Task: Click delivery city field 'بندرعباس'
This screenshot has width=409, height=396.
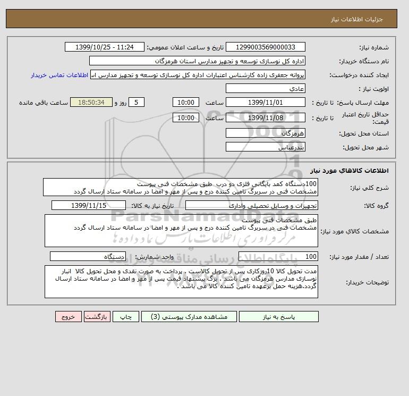Action: pos(266,147)
